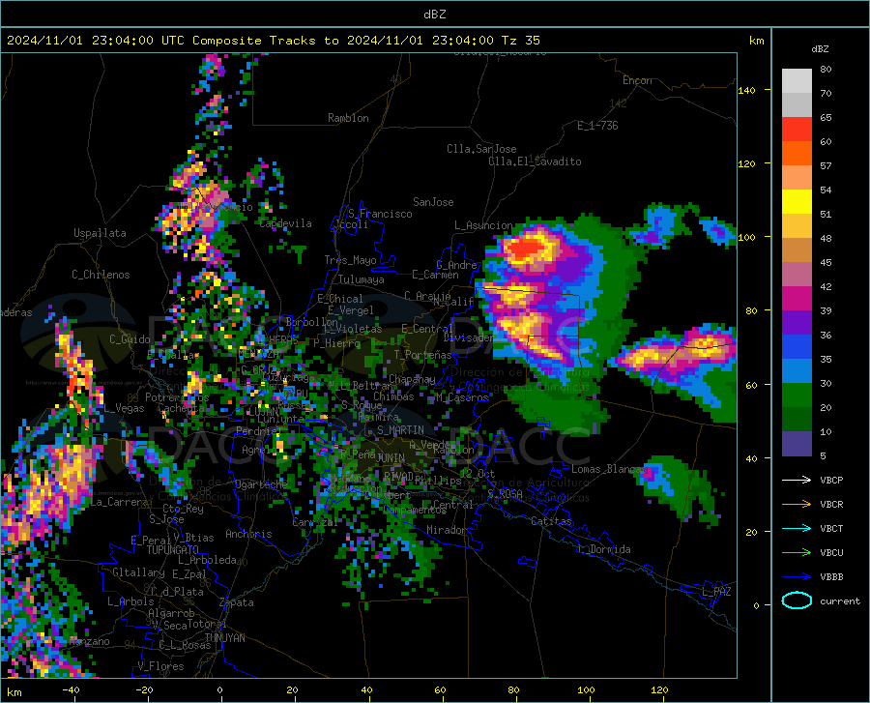Click the TUPUNGATO city label
This screenshot has height=703, width=870.
coord(173,550)
